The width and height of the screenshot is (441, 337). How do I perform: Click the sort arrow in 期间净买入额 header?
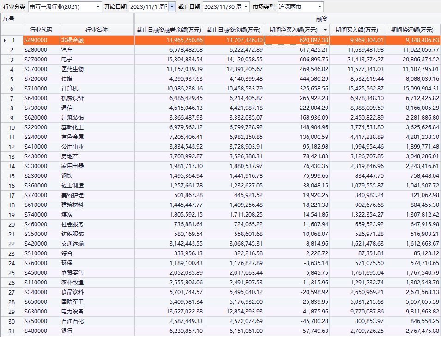coord(325,30)
